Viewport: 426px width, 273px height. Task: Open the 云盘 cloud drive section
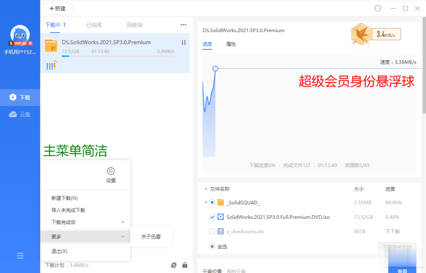(x=20, y=114)
